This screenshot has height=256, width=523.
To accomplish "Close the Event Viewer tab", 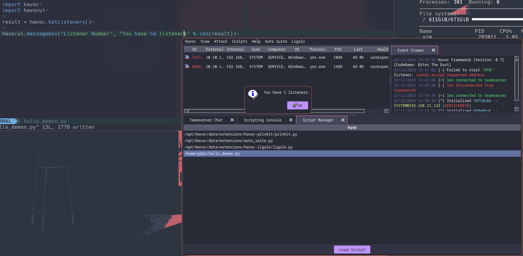I will tap(433, 50).
